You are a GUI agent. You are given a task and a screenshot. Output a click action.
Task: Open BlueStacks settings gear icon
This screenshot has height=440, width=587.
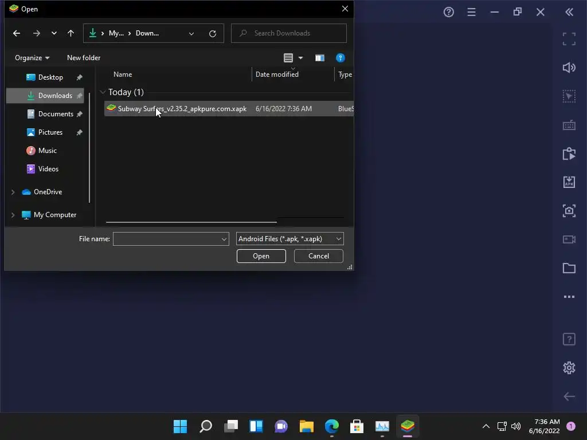[569, 368]
